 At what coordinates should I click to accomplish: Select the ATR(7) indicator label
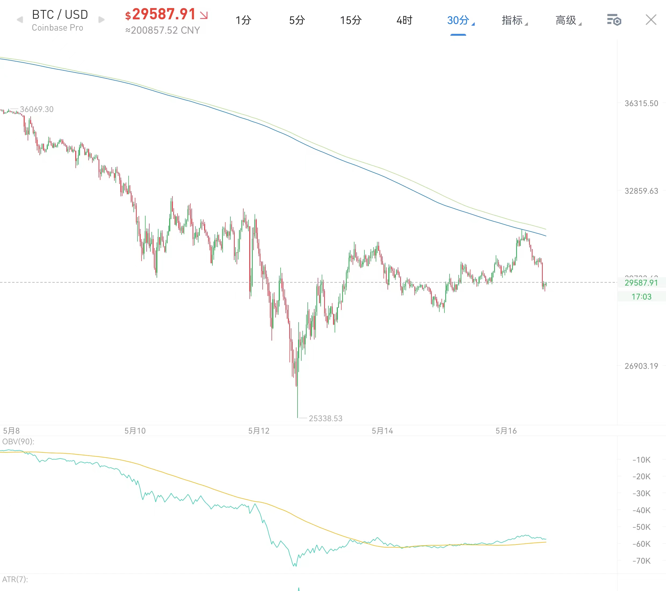click(15, 579)
